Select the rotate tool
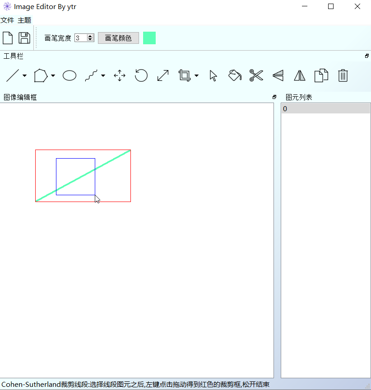The width and height of the screenshot is (371, 390). pos(141,75)
